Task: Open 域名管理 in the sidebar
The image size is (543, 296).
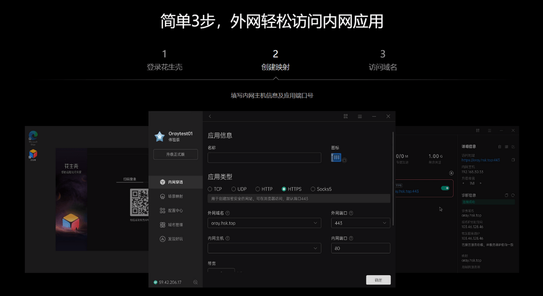Action: (175, 225)
